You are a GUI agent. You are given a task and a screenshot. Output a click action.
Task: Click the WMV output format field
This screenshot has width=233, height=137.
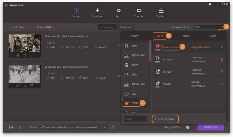click(x=206, y=27)
